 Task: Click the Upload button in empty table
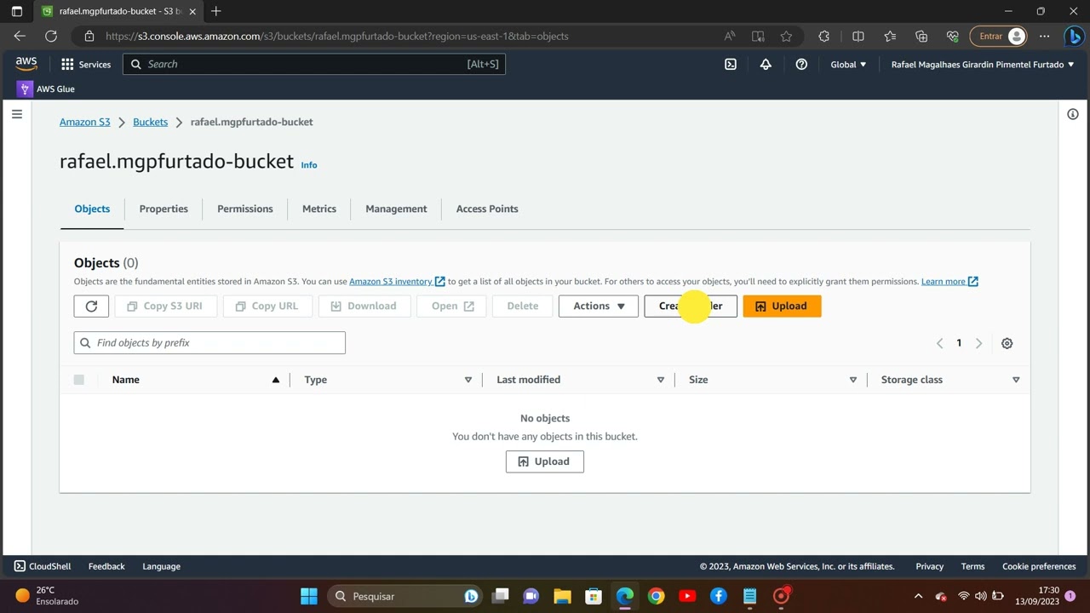(545, 461)
